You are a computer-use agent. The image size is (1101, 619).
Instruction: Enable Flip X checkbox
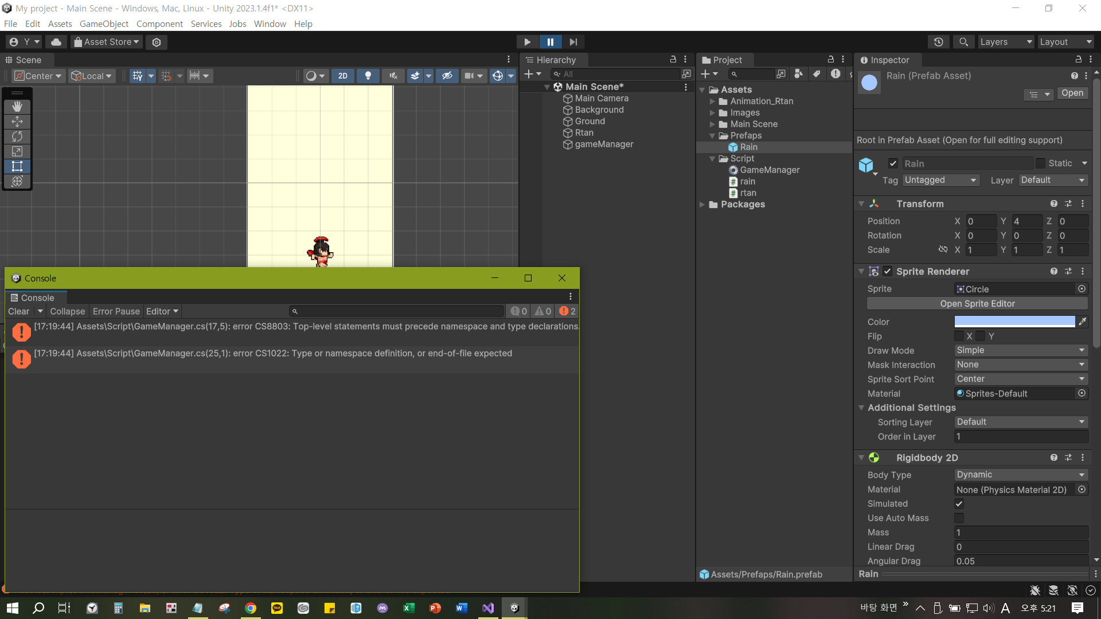click(x=959, y=336)
